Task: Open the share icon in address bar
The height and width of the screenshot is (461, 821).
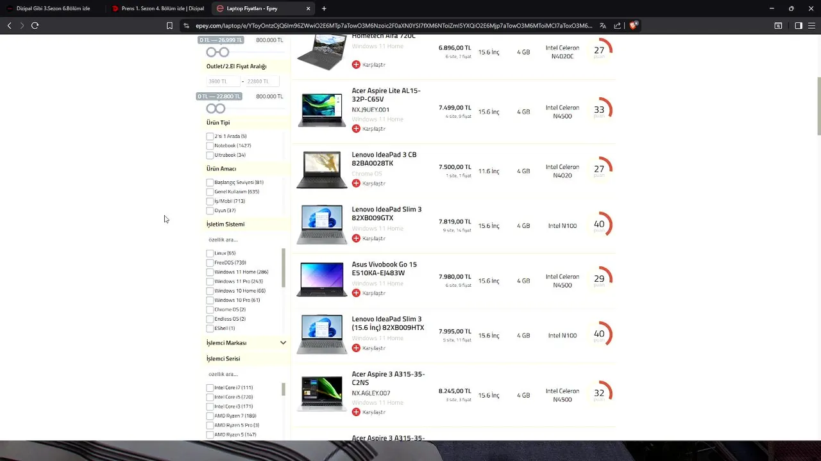Action: click(618, 26)
